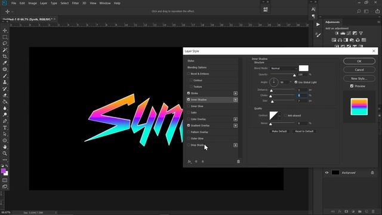Cancel the Layer Style dialog
Viewport: 382px width, 215px height.
coord(359,70)
